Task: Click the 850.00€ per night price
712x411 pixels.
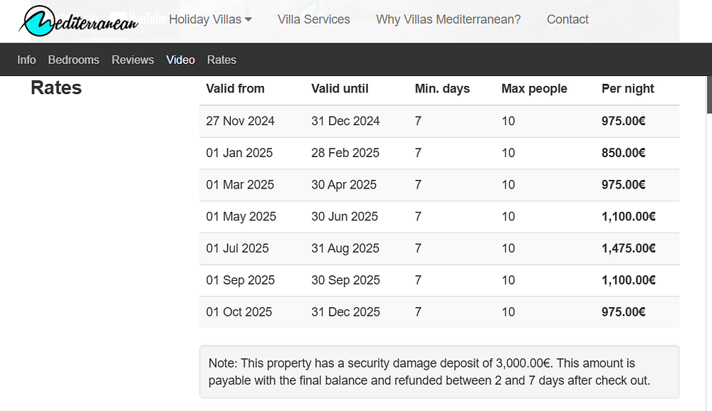Action: tap(623, 153)
